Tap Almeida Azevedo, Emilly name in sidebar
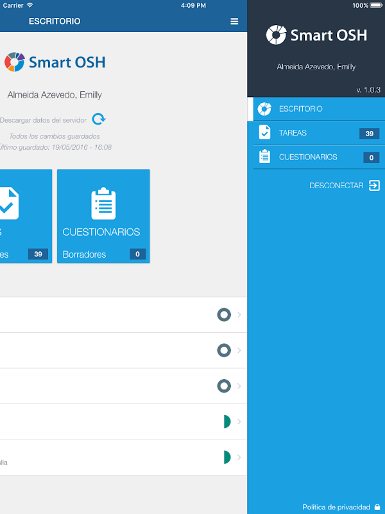The image size is (385, 514). coord(316,67)
